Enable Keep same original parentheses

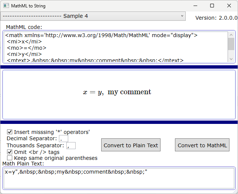[10, 158]
